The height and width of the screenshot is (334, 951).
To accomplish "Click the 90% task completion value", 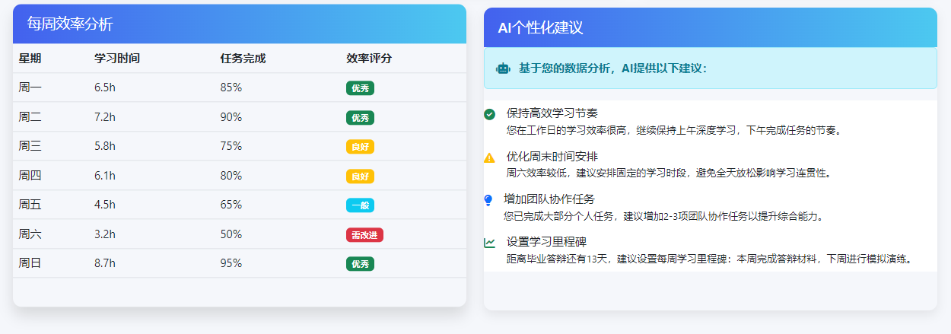I will pos(231,117).
